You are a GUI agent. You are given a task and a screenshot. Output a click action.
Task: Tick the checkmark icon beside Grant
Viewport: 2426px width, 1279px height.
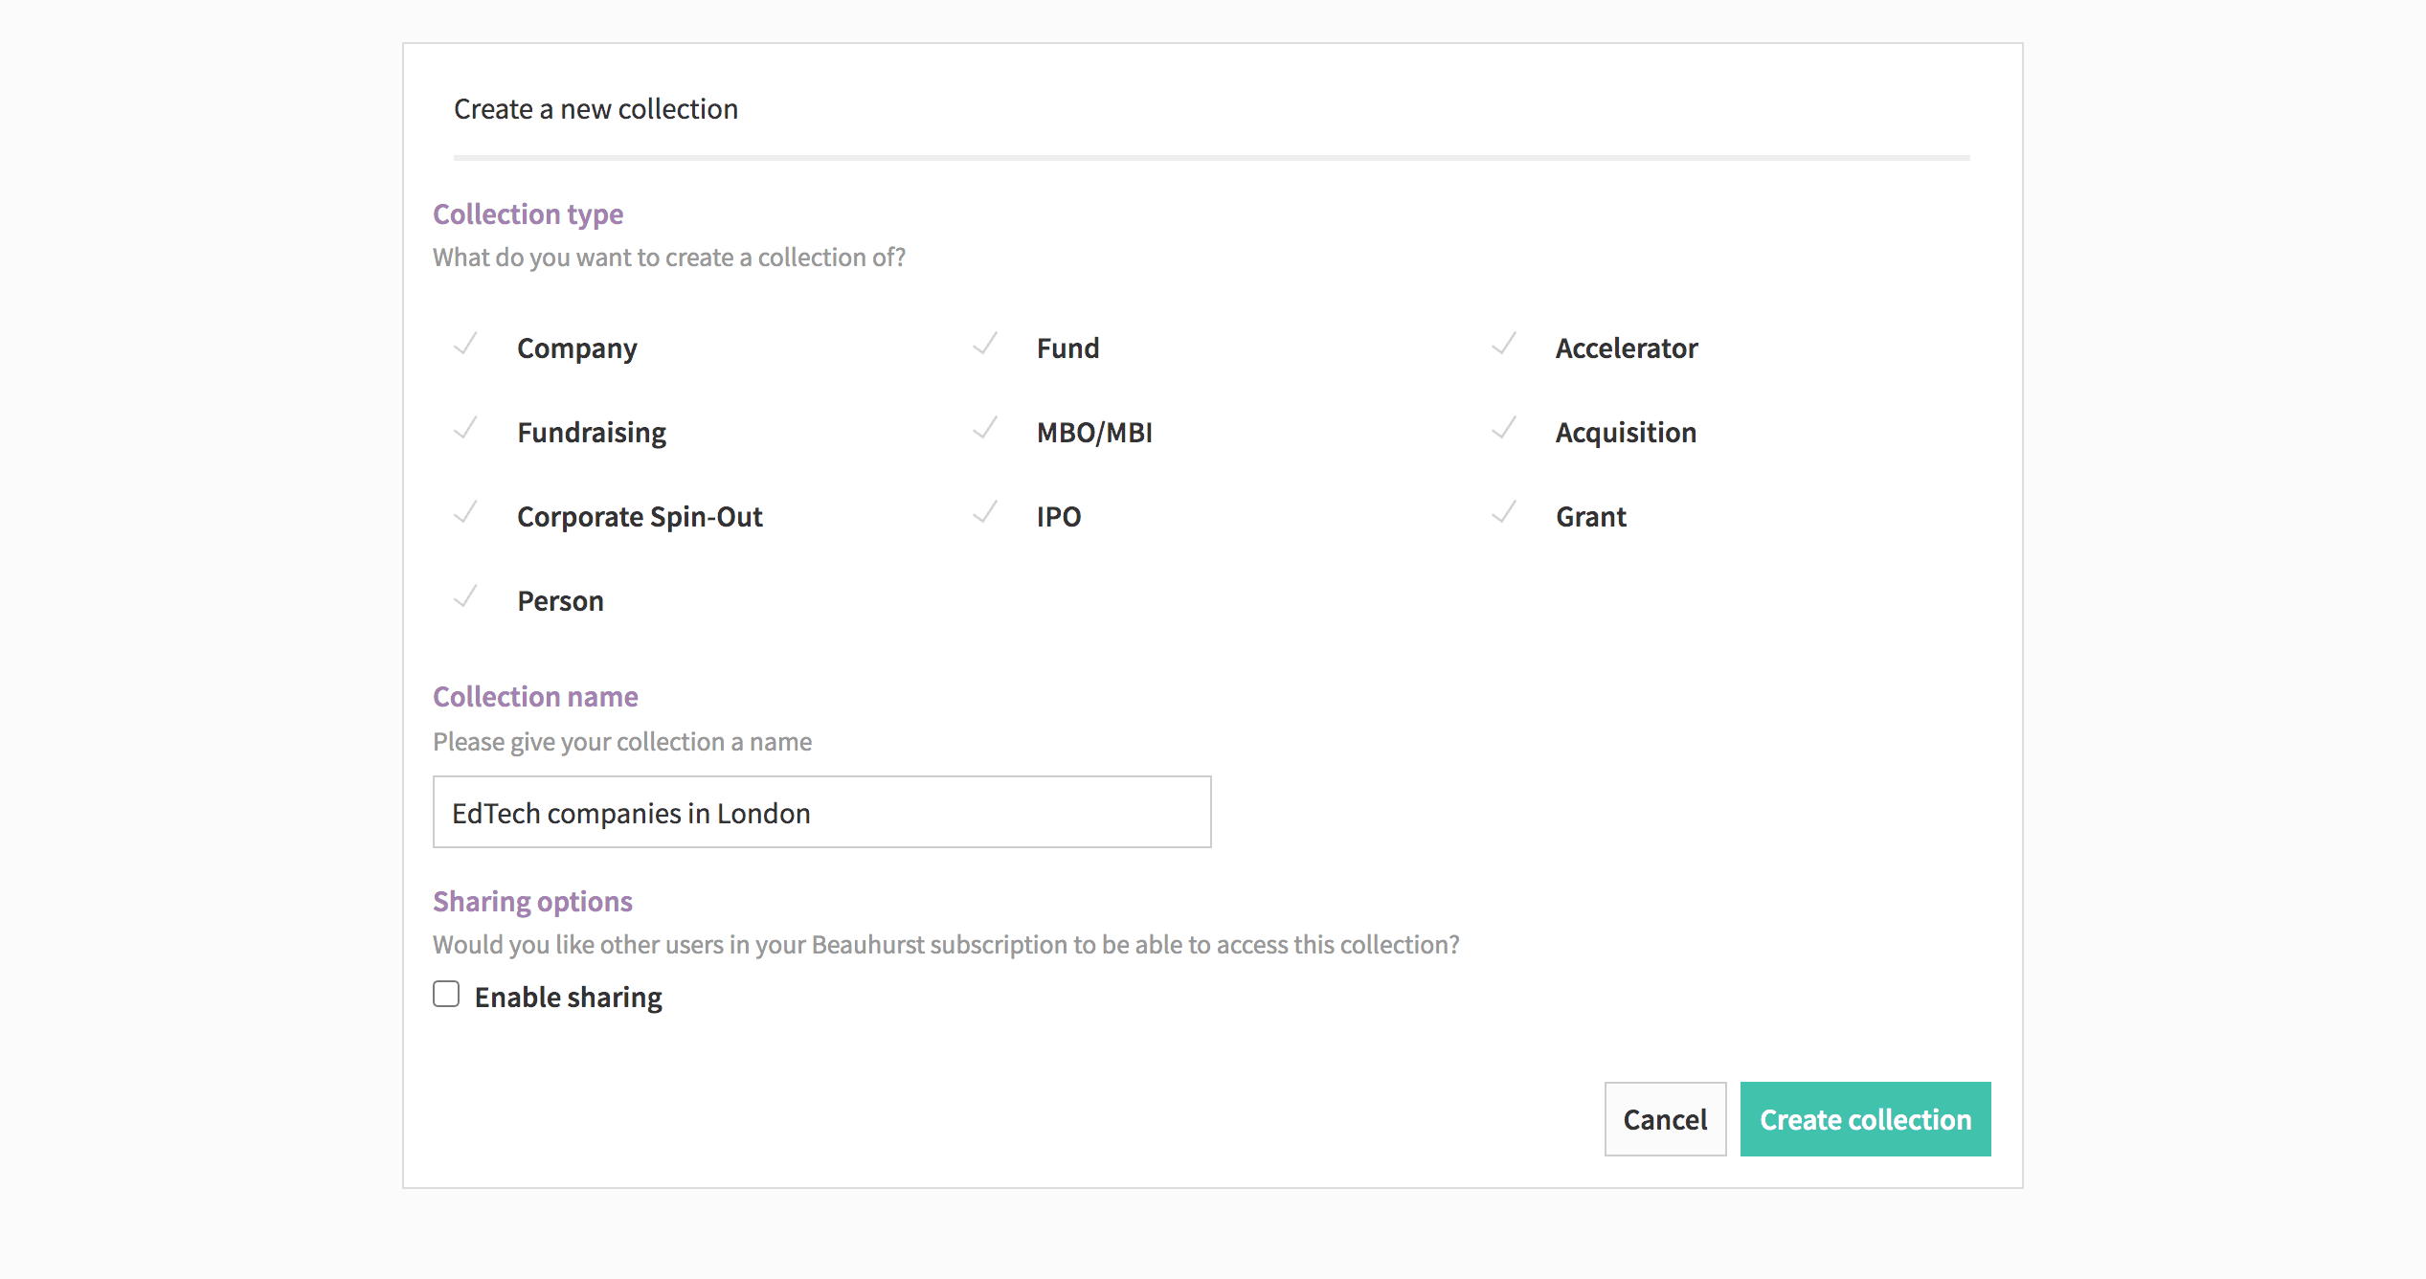click(x=1504, y=513)
